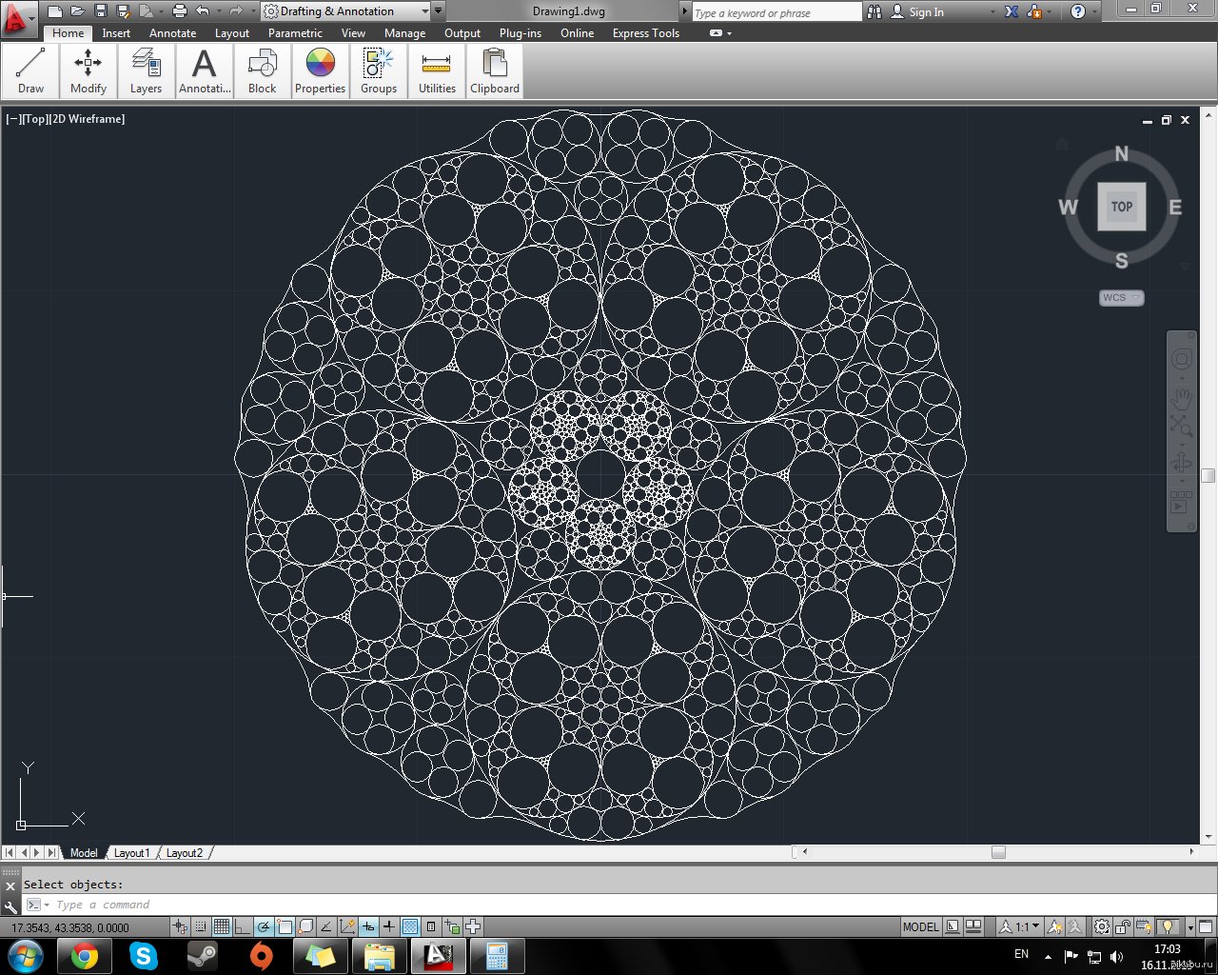Screen dimensions: 1218x975
Task: Click the Layers ribbon button
Action: pos(146,71)
